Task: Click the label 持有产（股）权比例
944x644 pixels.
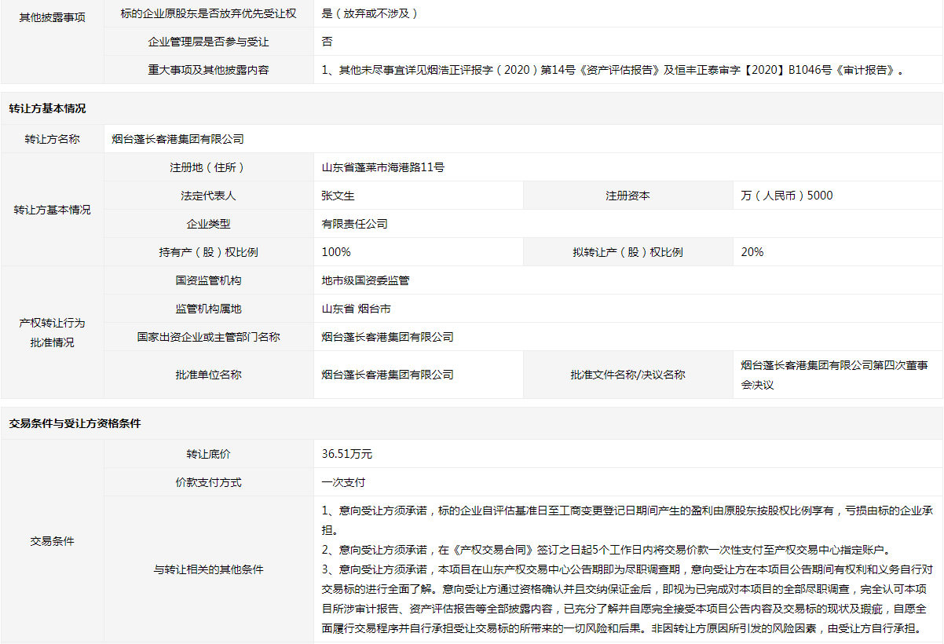Action: coord(208,252)
